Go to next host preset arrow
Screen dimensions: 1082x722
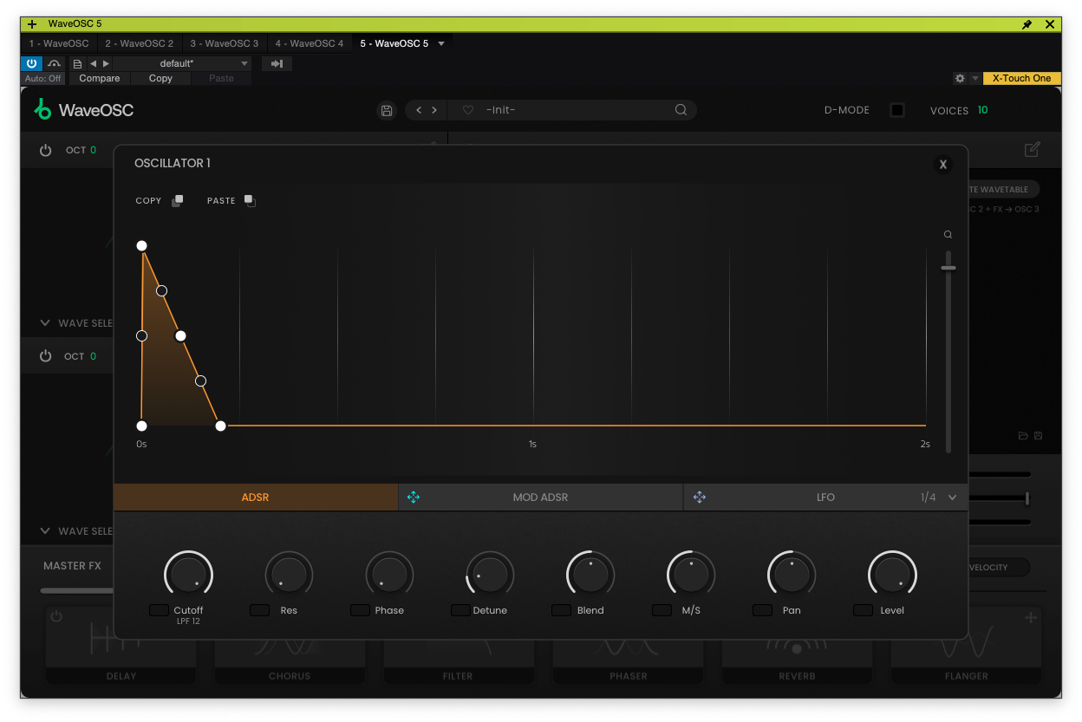[106, 63]
